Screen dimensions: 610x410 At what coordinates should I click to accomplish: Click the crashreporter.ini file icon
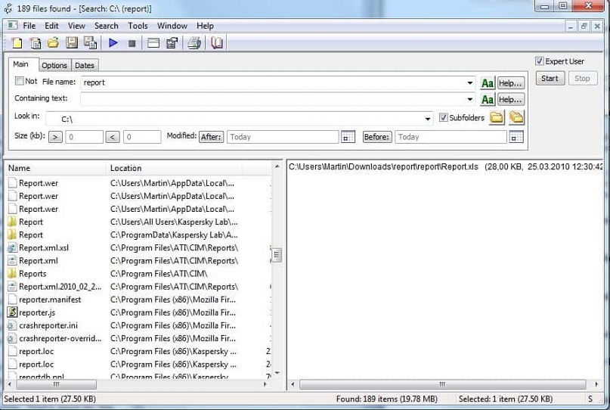point(12,325)
